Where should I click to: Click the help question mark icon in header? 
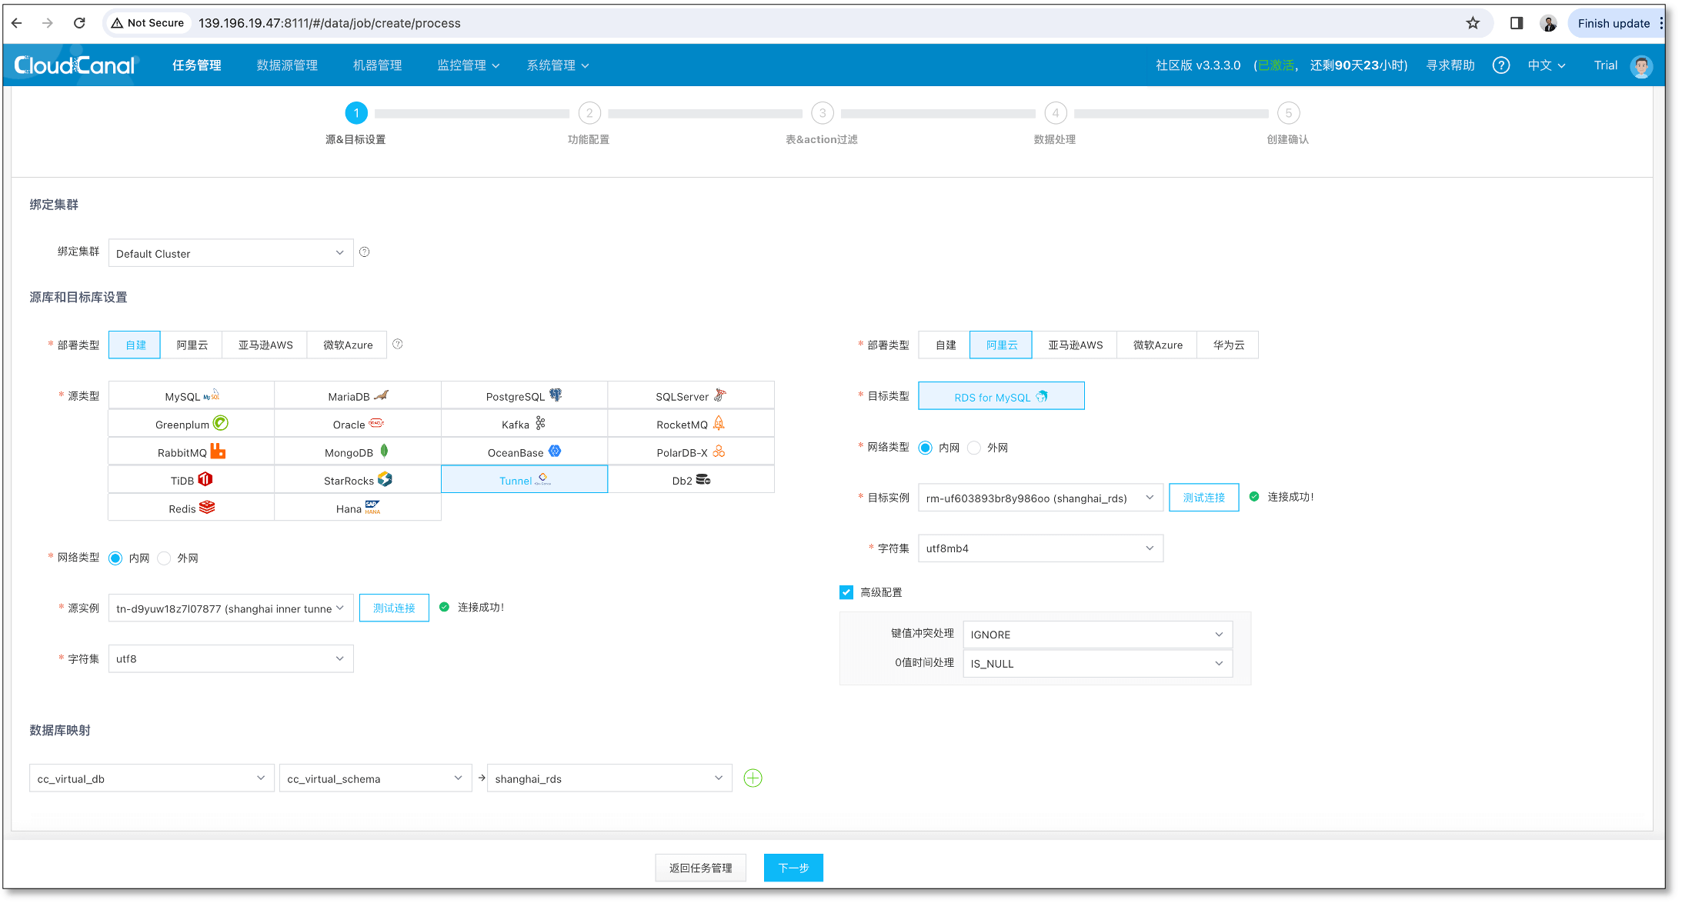coord(1500,65)
